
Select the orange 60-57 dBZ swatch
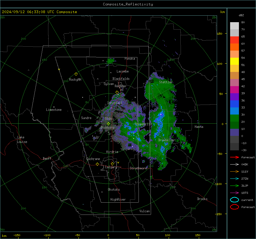(x=234, y=47)
